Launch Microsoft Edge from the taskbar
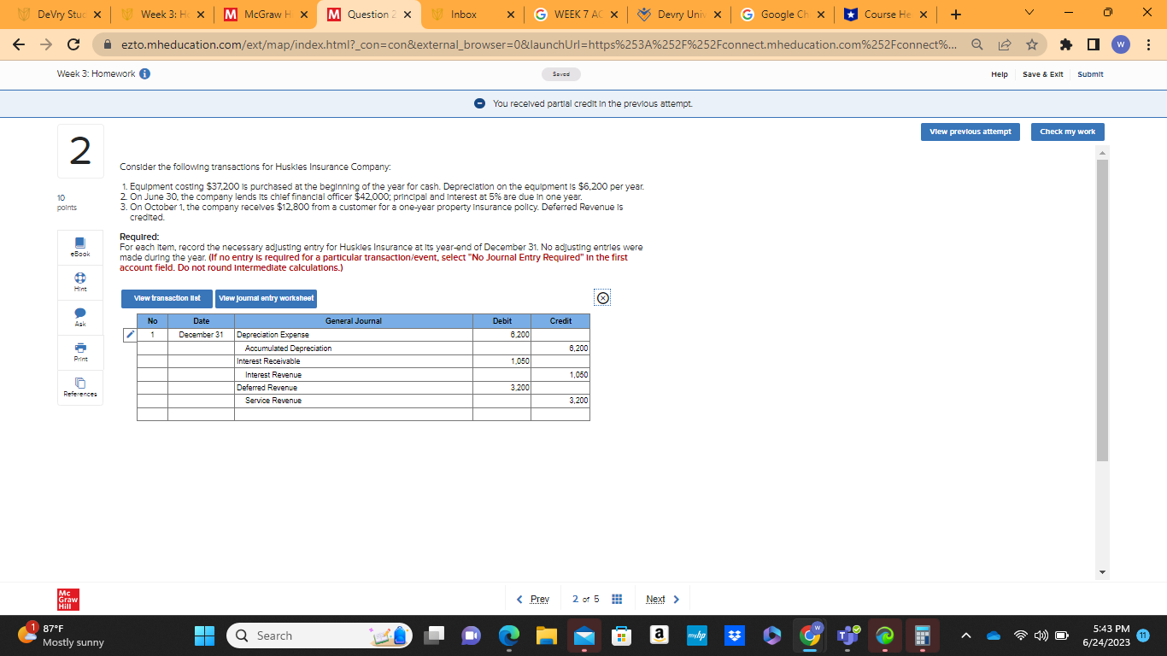The height and width of the screenshot is (656, 1167). tap(509, 636)
